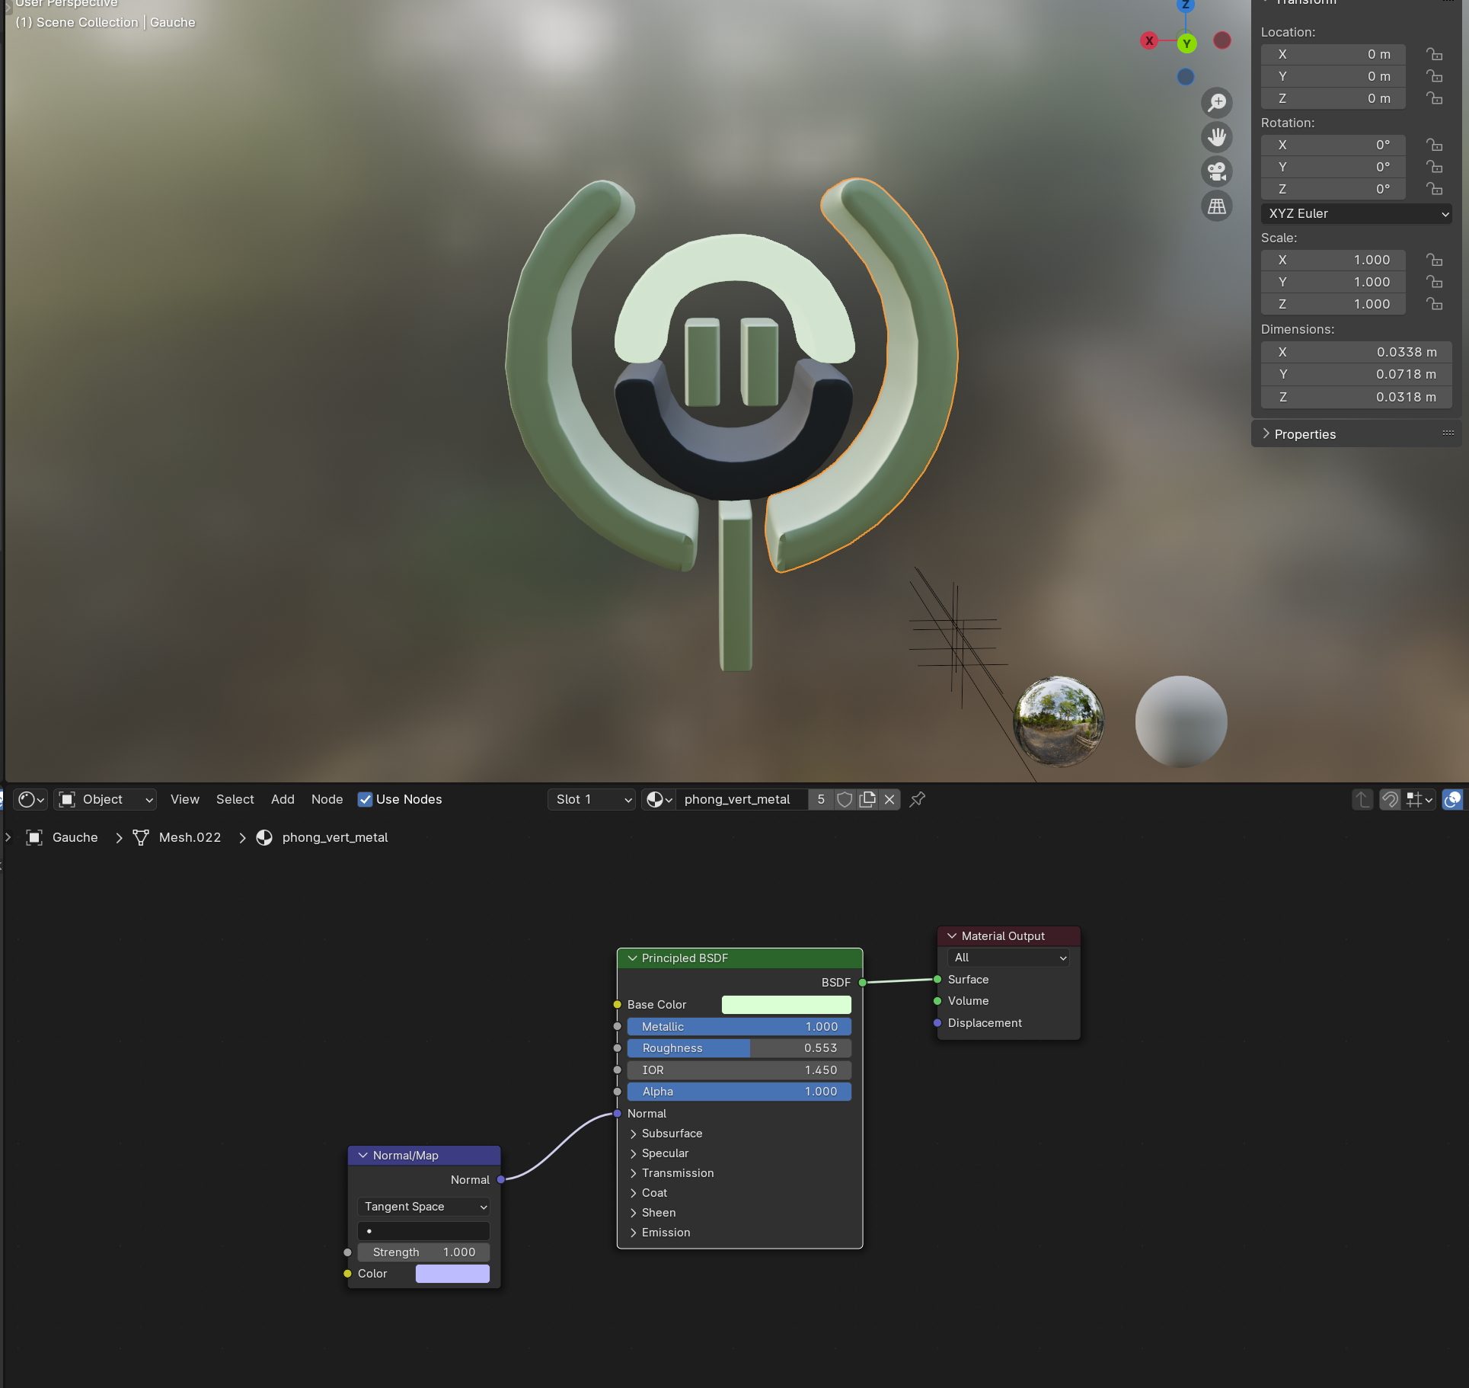This screenshot has height=1388, width=1469.
Task: Open the Node menu
Action: (327, 799)
